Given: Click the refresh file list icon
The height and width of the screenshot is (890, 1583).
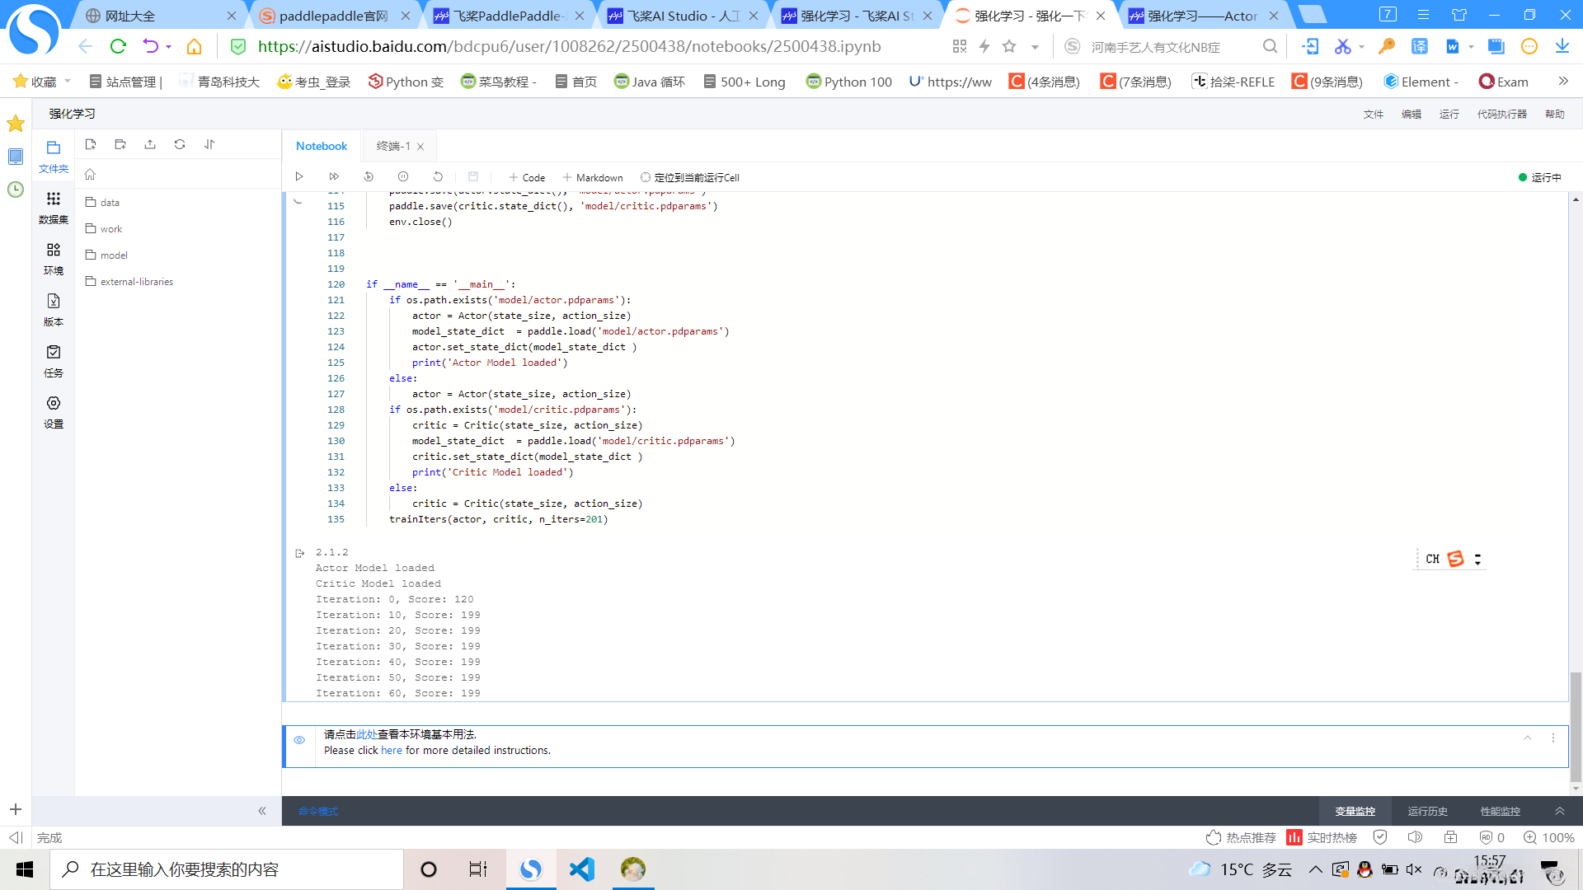Looking at the screenshot, I should pyautogui.click(x=180, y=144).
